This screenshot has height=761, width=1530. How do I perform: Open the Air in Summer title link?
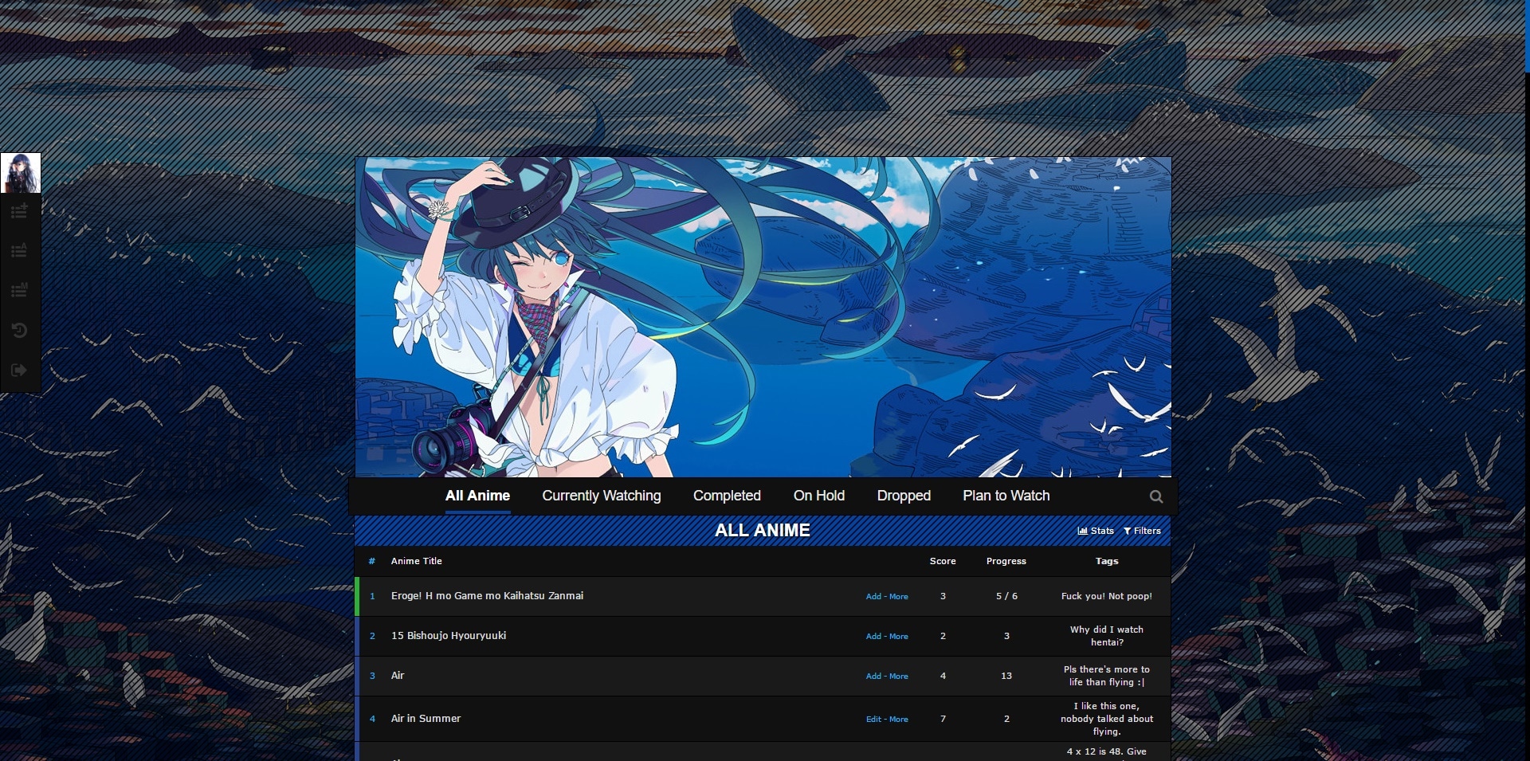(x=426, y=719)
